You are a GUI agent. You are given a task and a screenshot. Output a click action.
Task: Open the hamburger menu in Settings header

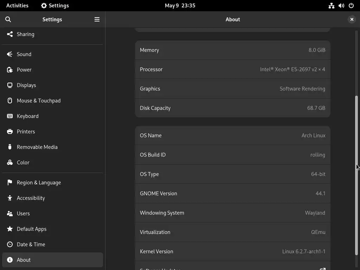click(97, 20)
